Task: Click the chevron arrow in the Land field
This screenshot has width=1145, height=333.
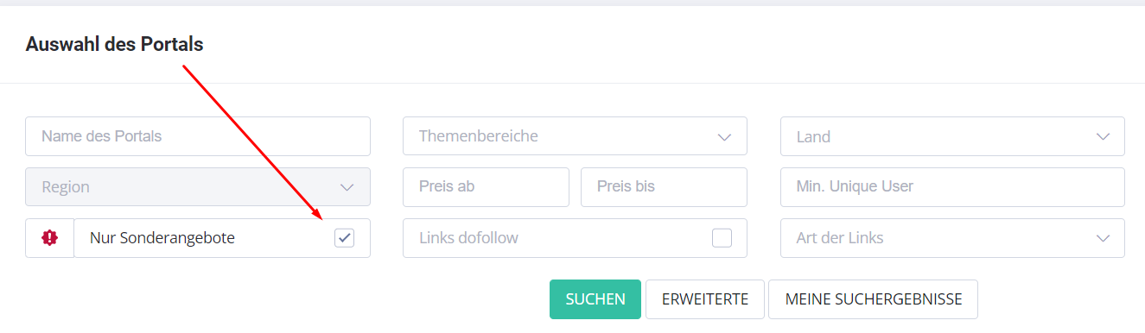Action: point(1103,136)
